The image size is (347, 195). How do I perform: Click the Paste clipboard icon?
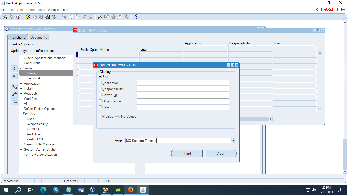point(77,17)
